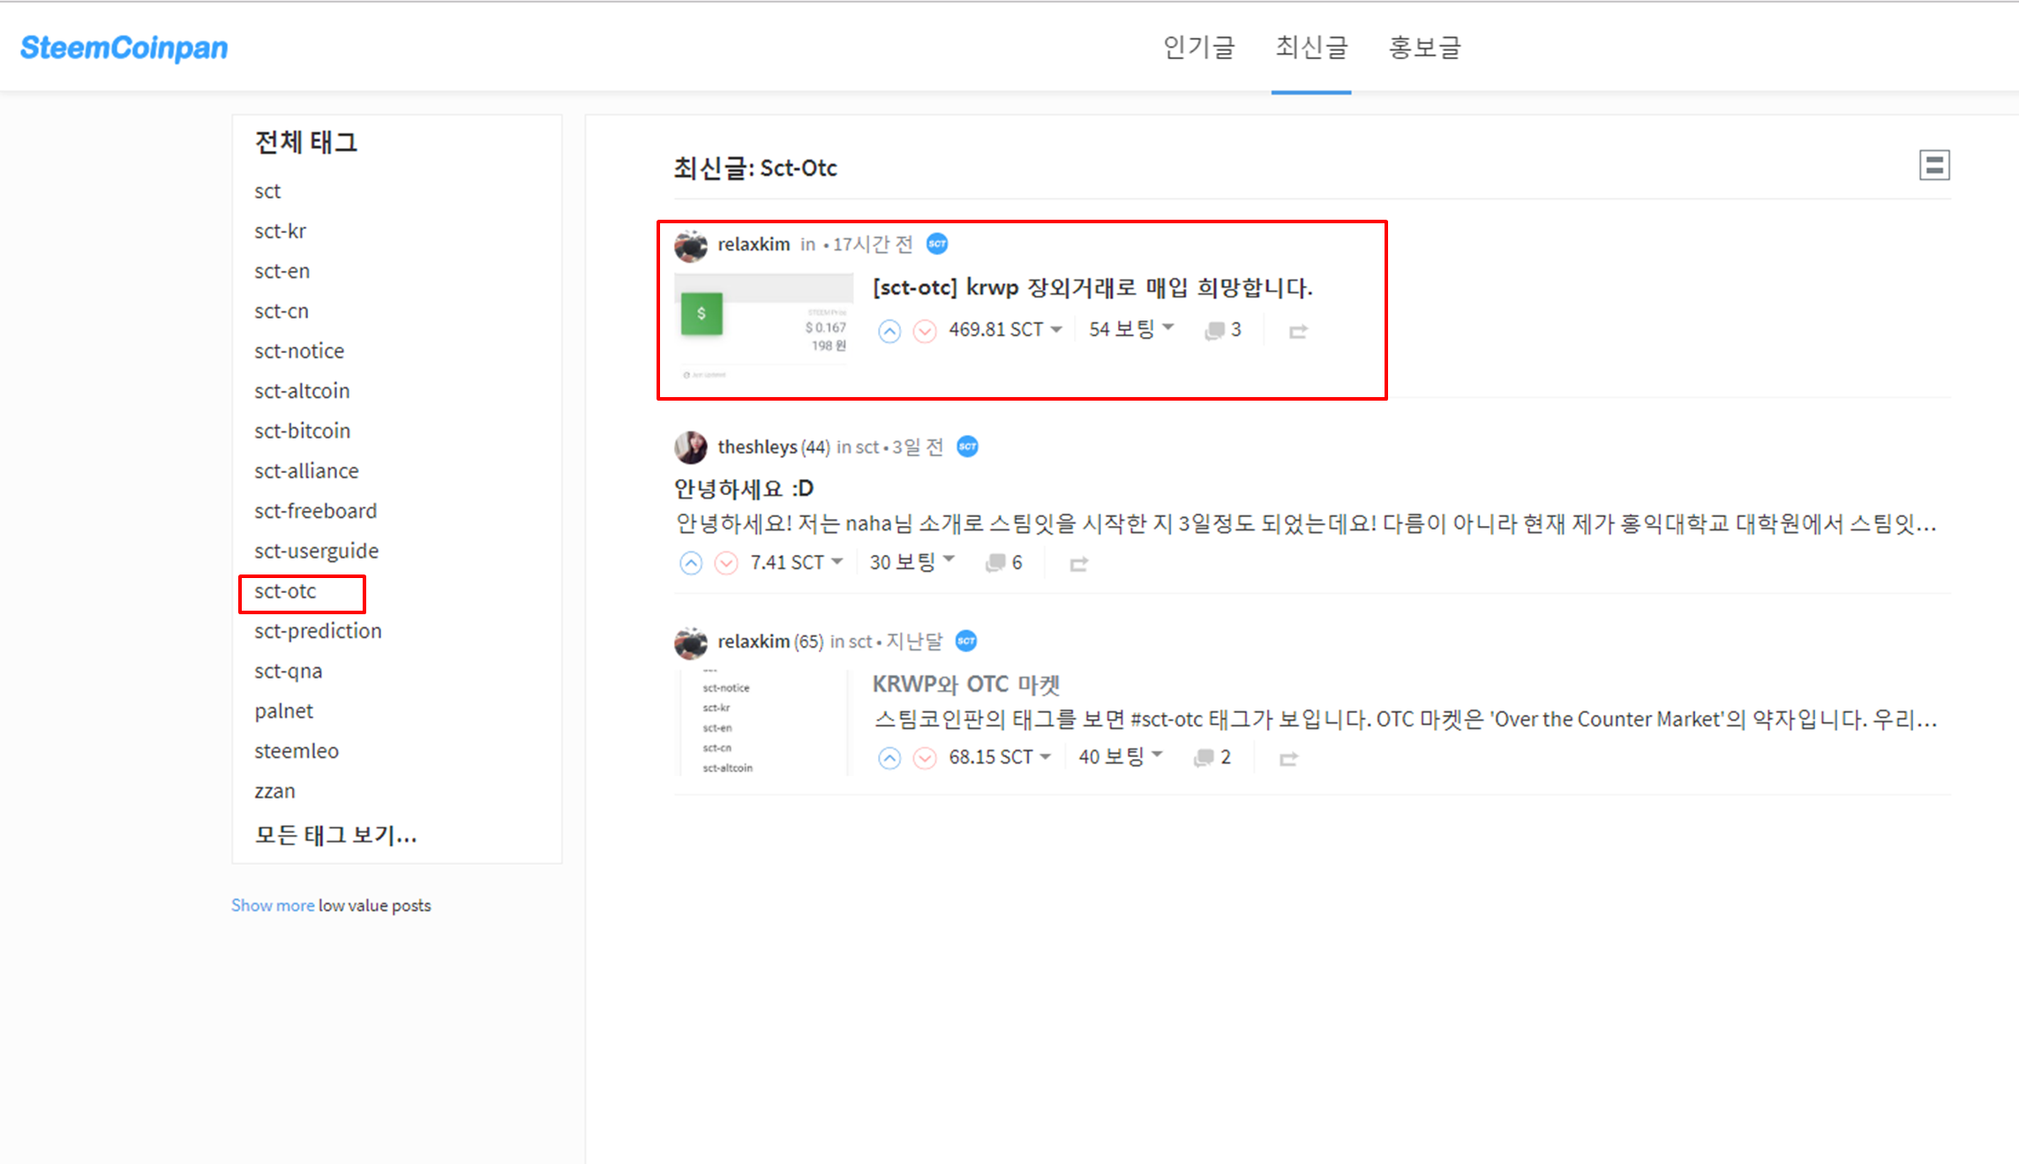Open theshleys profile avatar
The image size is (2019, 1164).
pos(691,447)
